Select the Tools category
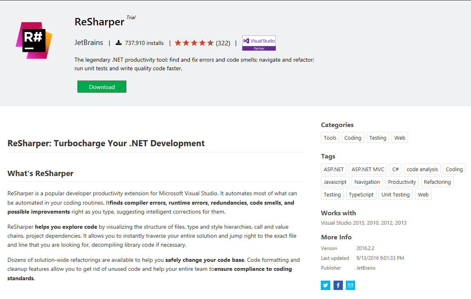 click(330, 138)
